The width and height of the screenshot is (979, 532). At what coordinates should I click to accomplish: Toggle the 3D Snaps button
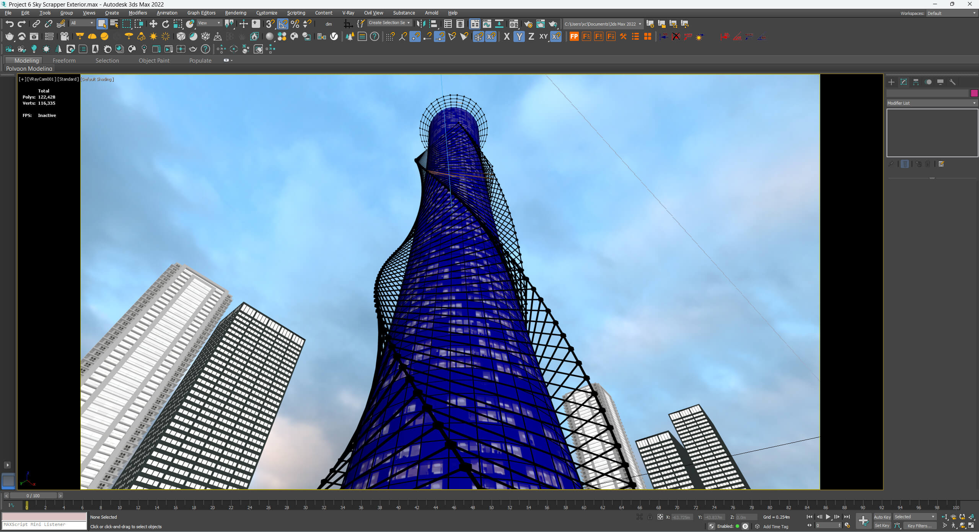270,24
